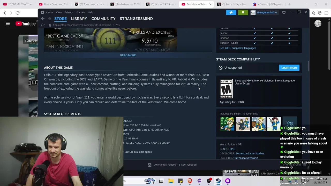The image size is (331, 186).
Task: Click the Steam downloads icon in footer
Action: pos(149,165)
